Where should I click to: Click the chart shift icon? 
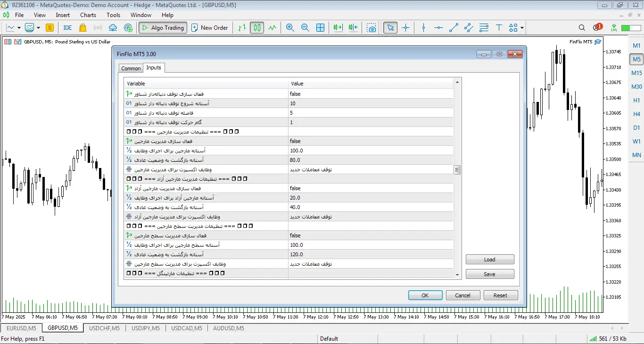353,28
